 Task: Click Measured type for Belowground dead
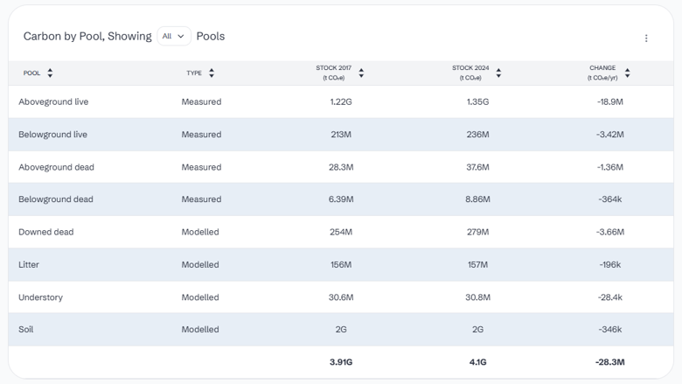[201, 199]
